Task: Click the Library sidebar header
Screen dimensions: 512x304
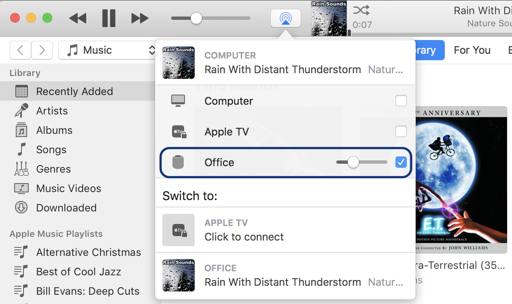Action: [x=25, y=73]
